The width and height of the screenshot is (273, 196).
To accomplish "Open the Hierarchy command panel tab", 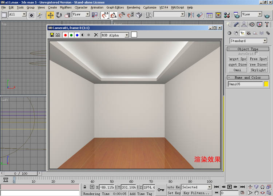I will click(244, 25).
